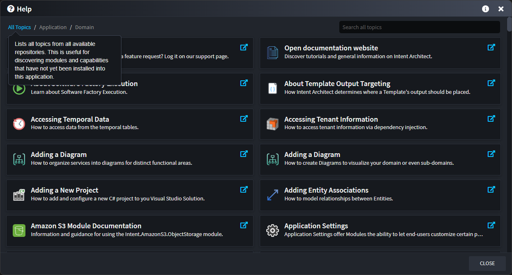512x275 pixels.
Task: Open external link for Amazon S3 Module Documentation
Action: (x=244, y=225)
